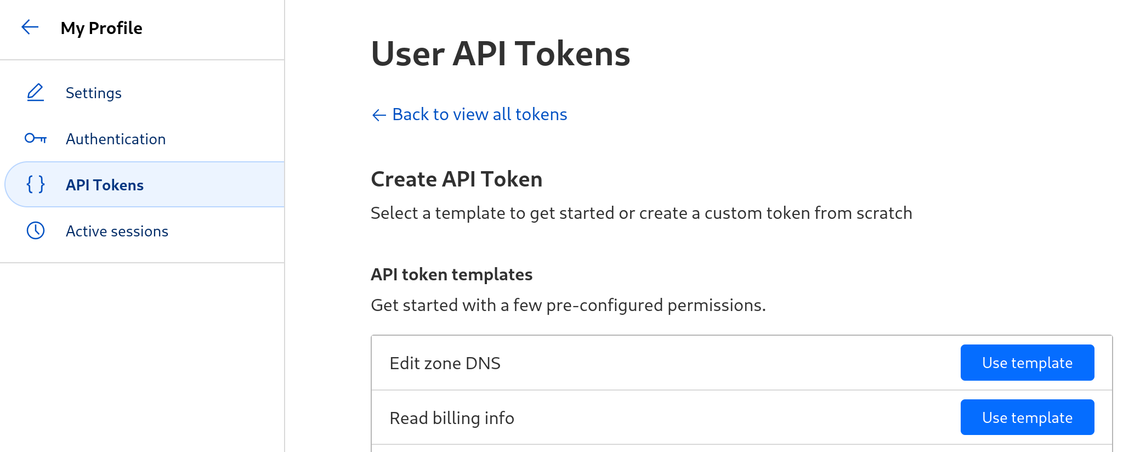Click the pre-configured permissions description text
Viewport: 1123px width, 452px height.
point(568,305)
